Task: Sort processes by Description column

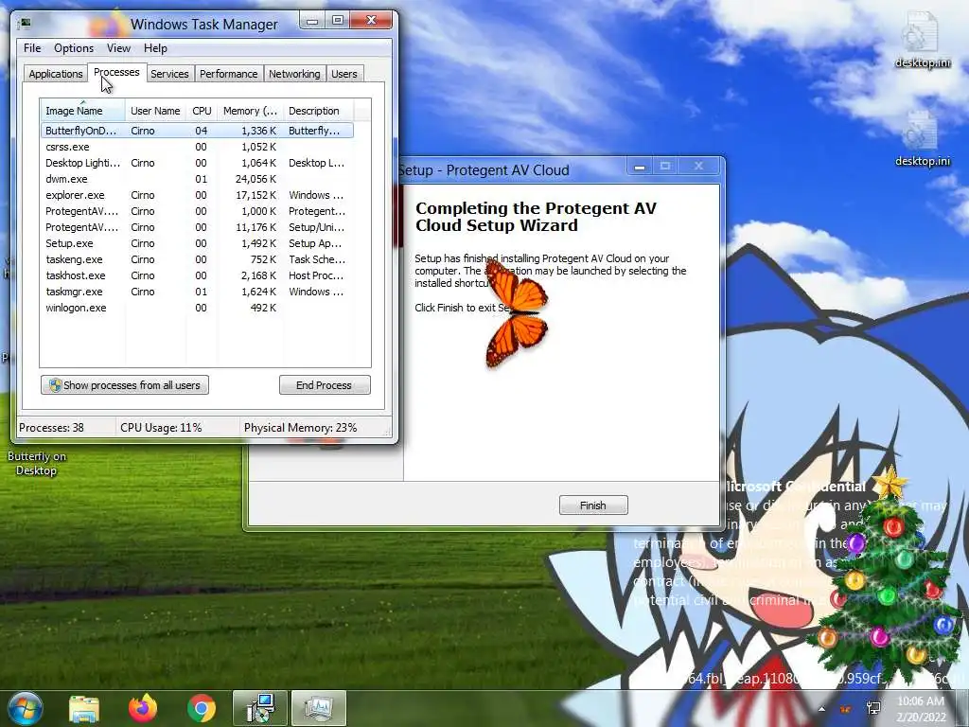Action: (x=318, y=111)
